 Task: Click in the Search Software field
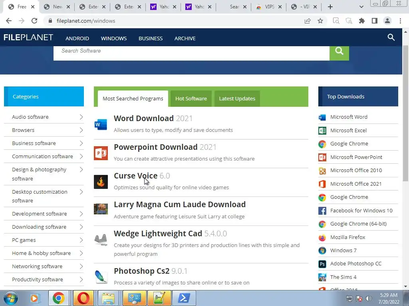pos(191,53)
